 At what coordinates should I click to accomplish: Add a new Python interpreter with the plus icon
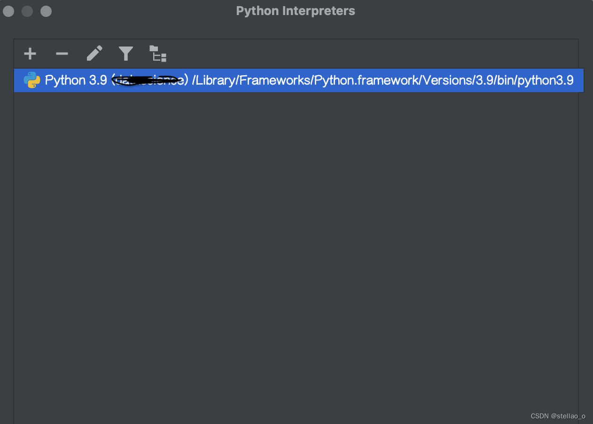30,54
